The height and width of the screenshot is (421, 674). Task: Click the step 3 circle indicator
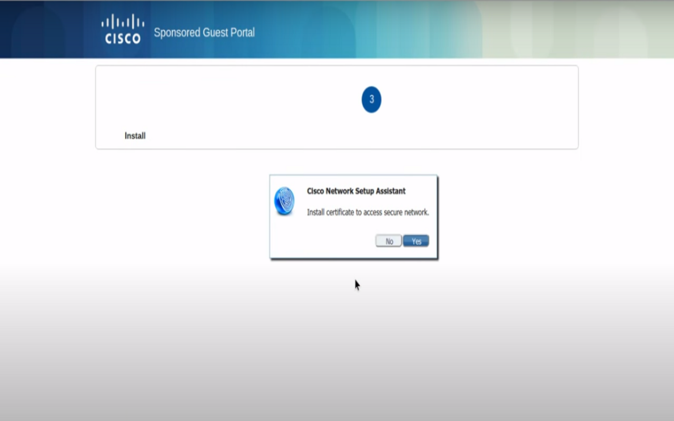(371, 99)
